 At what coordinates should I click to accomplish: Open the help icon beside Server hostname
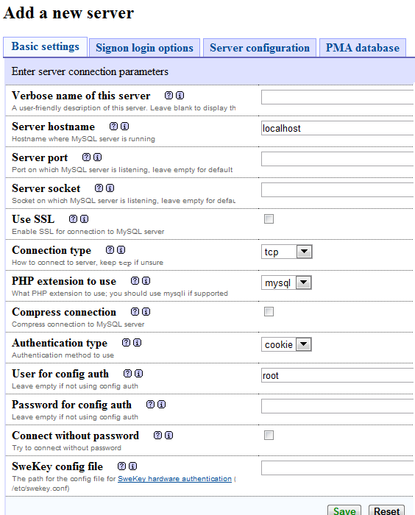coord(113,127)
